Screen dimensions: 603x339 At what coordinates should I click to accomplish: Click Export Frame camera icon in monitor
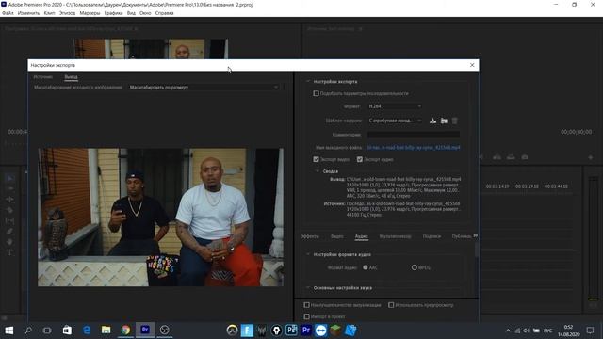click(525, 157)
